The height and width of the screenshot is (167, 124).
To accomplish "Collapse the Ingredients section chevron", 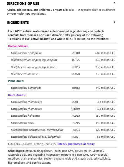I will click(115, 22).
